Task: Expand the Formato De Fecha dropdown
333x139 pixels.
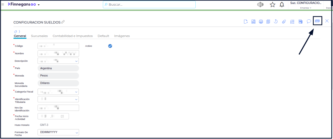Action: (x=76, y=133)
